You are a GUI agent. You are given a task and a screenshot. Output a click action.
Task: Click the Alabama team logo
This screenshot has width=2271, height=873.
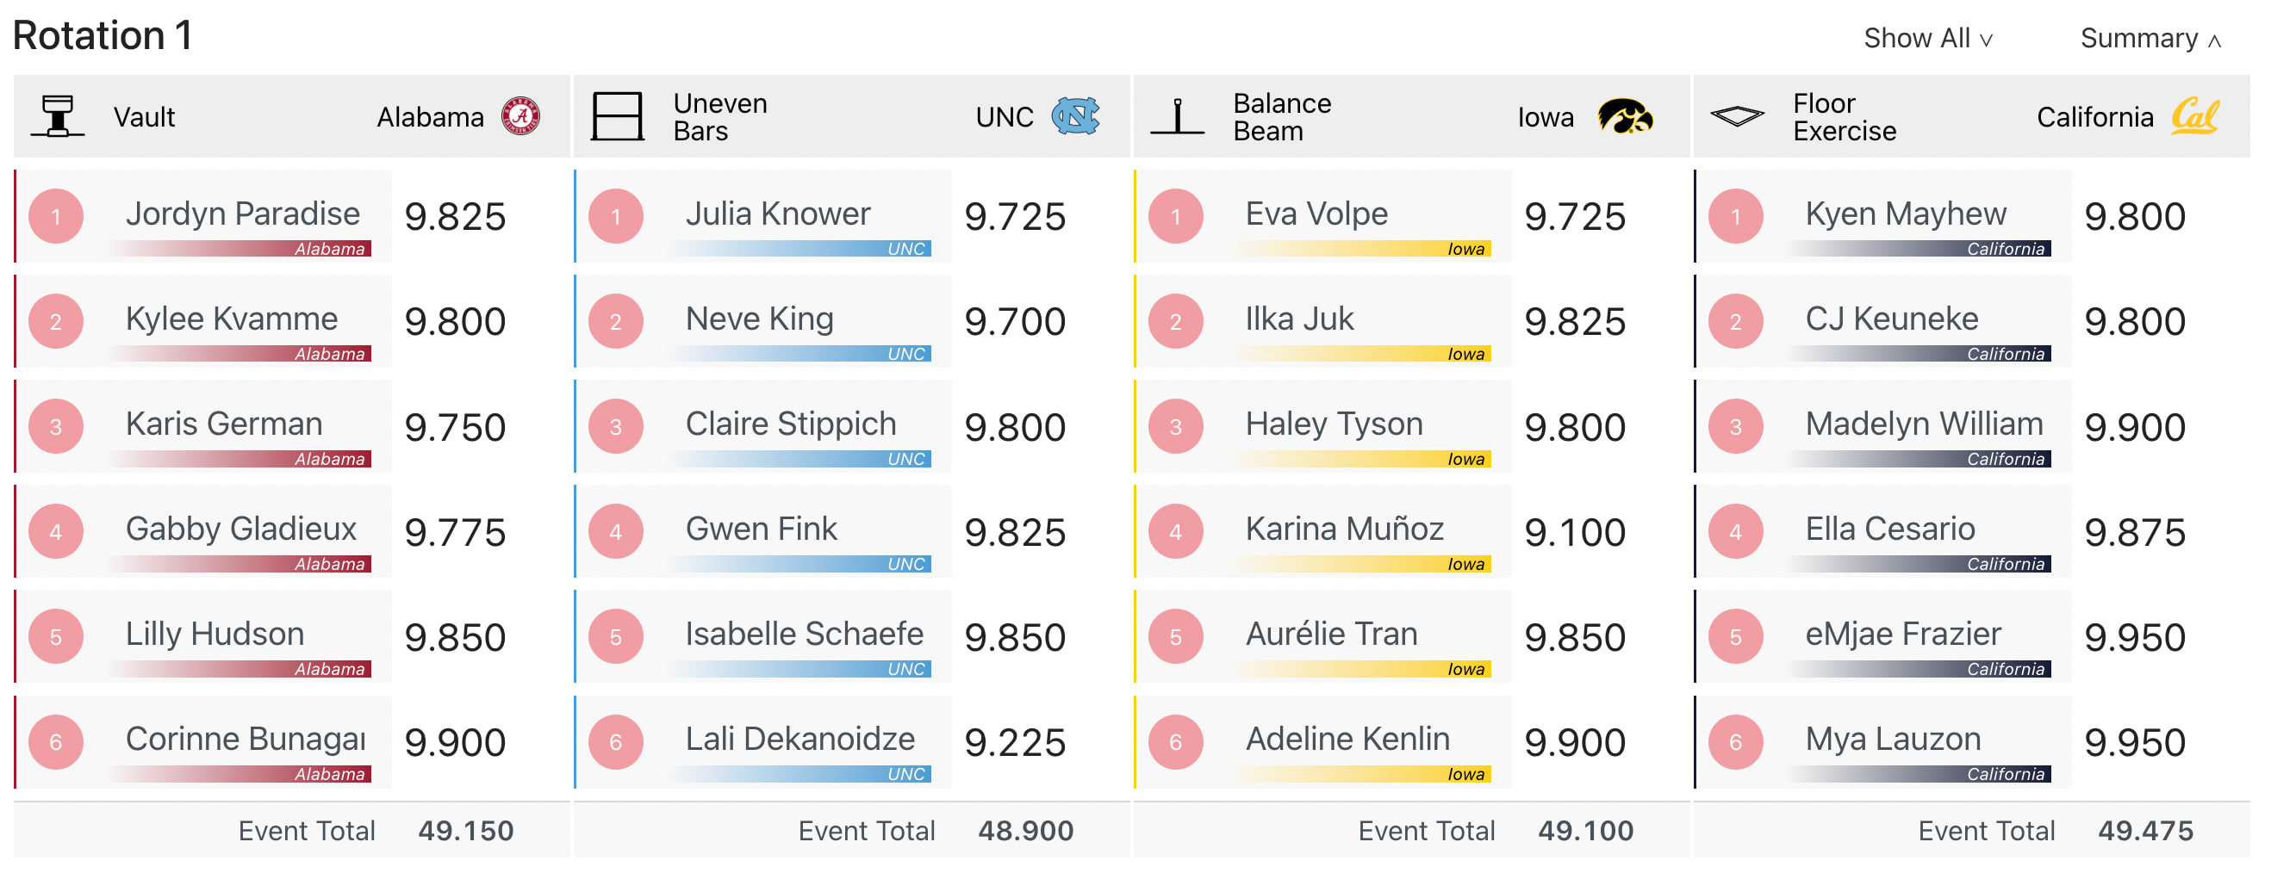point(520,116)
